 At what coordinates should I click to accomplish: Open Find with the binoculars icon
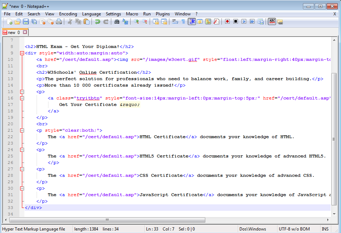pyautogui.click(x=117, y=21)
